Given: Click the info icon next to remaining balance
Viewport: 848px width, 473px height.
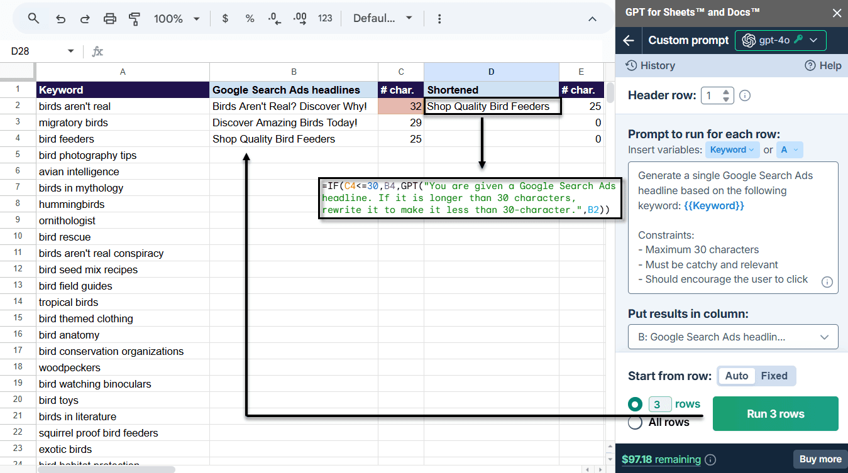Looking at the screenshot, I should (710, 460).
